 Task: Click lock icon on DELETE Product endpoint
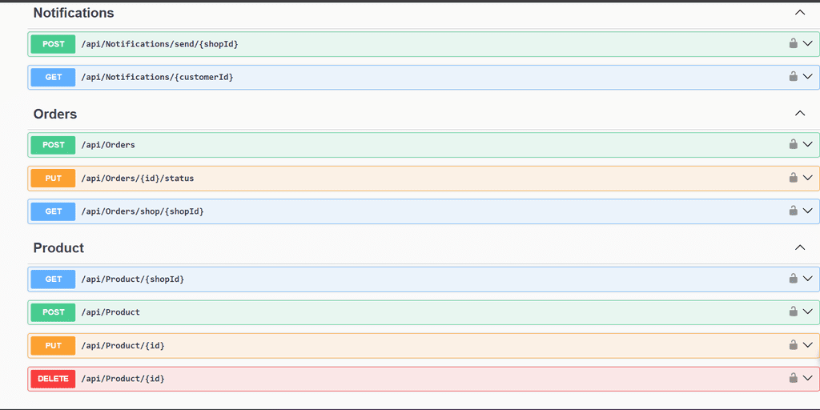(x=793, y=378)
